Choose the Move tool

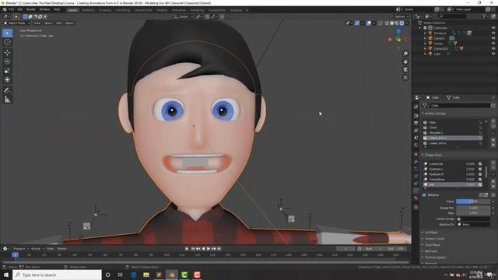pos(7,52)
